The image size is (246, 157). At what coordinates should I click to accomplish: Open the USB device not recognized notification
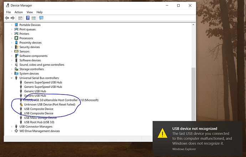click(198, 139)
